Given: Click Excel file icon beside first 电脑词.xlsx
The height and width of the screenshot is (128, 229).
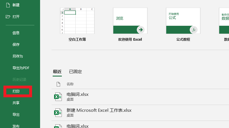Looking at the screenshot, I should [58, 97].
